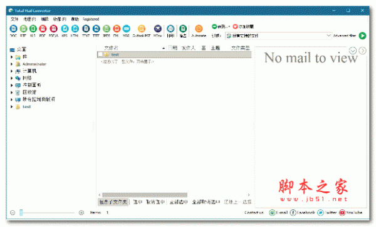Open E-mail contact link

278,213
